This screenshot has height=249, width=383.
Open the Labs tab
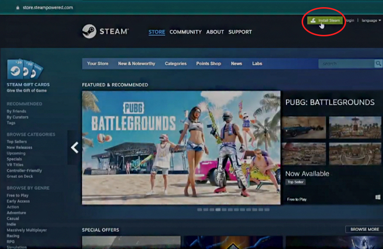(257, 64)
